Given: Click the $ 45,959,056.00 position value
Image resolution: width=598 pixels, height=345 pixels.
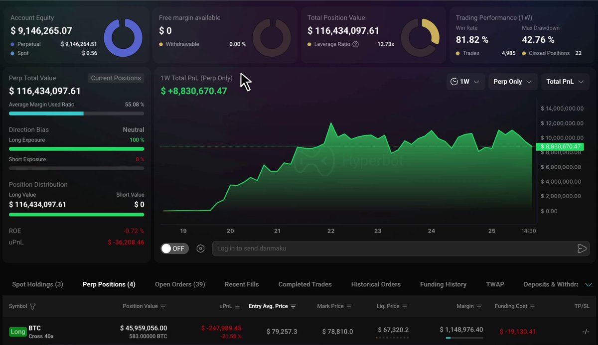Looking at the screenshot, I should pyautogui.click(x=144, y=328).
